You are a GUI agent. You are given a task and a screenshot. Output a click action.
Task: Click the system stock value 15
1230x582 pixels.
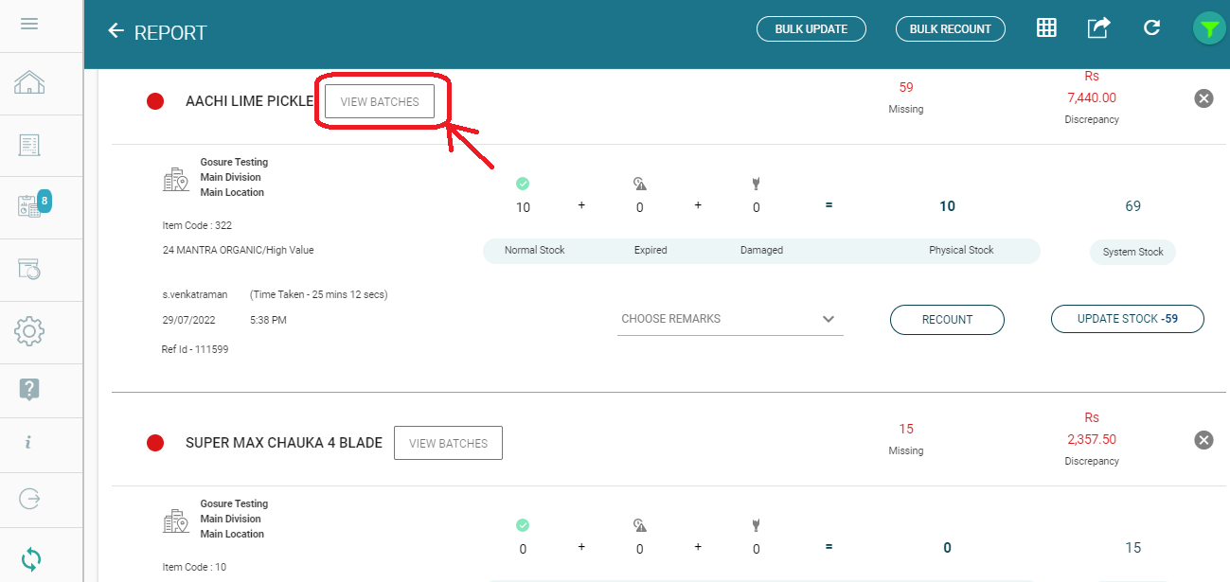click(1132, 548)
